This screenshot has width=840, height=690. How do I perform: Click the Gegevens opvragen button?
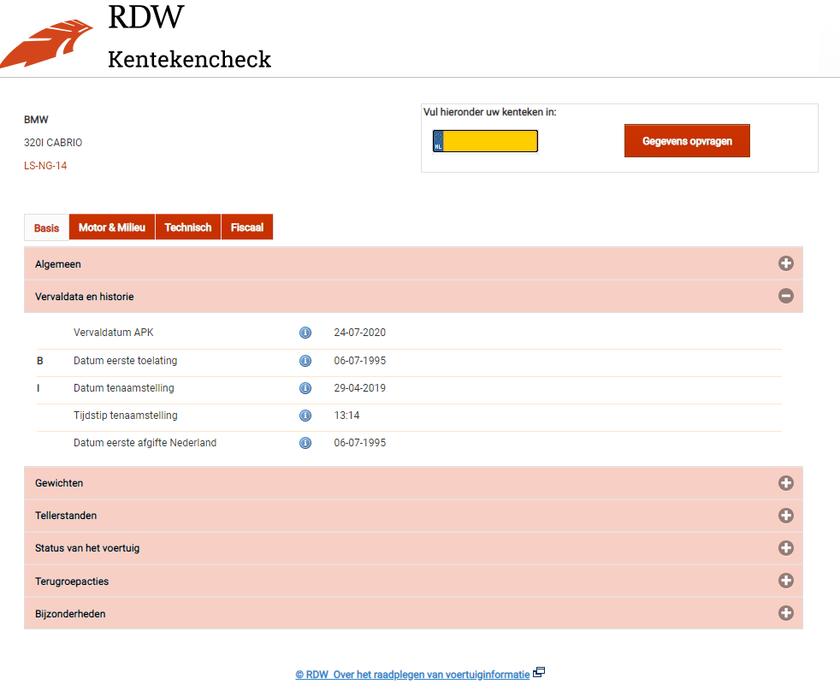point(687,141)
